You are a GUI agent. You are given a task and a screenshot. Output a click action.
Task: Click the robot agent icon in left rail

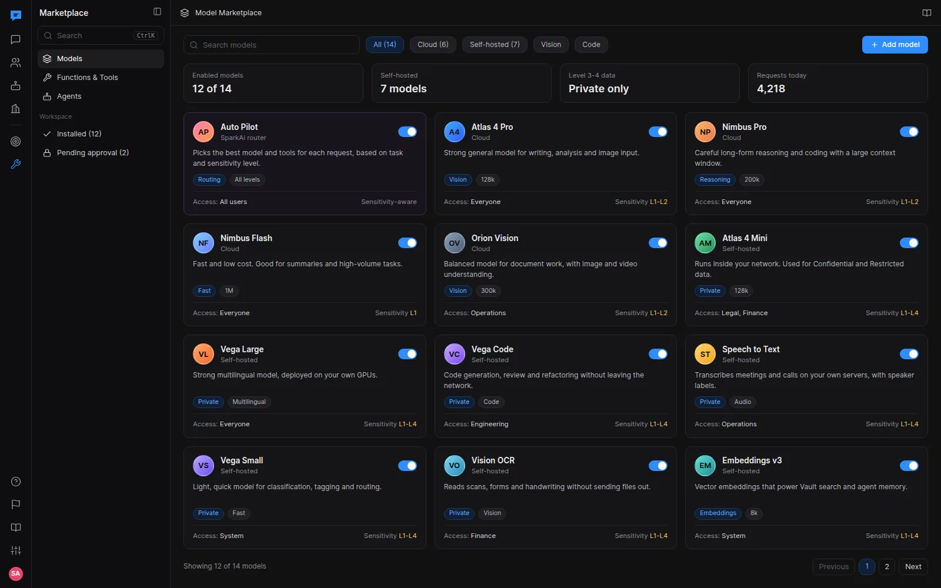[x=16, y=85]
